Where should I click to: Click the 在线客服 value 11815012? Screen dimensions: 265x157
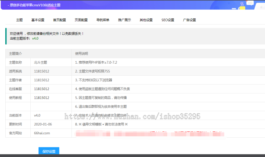[42, 89]
